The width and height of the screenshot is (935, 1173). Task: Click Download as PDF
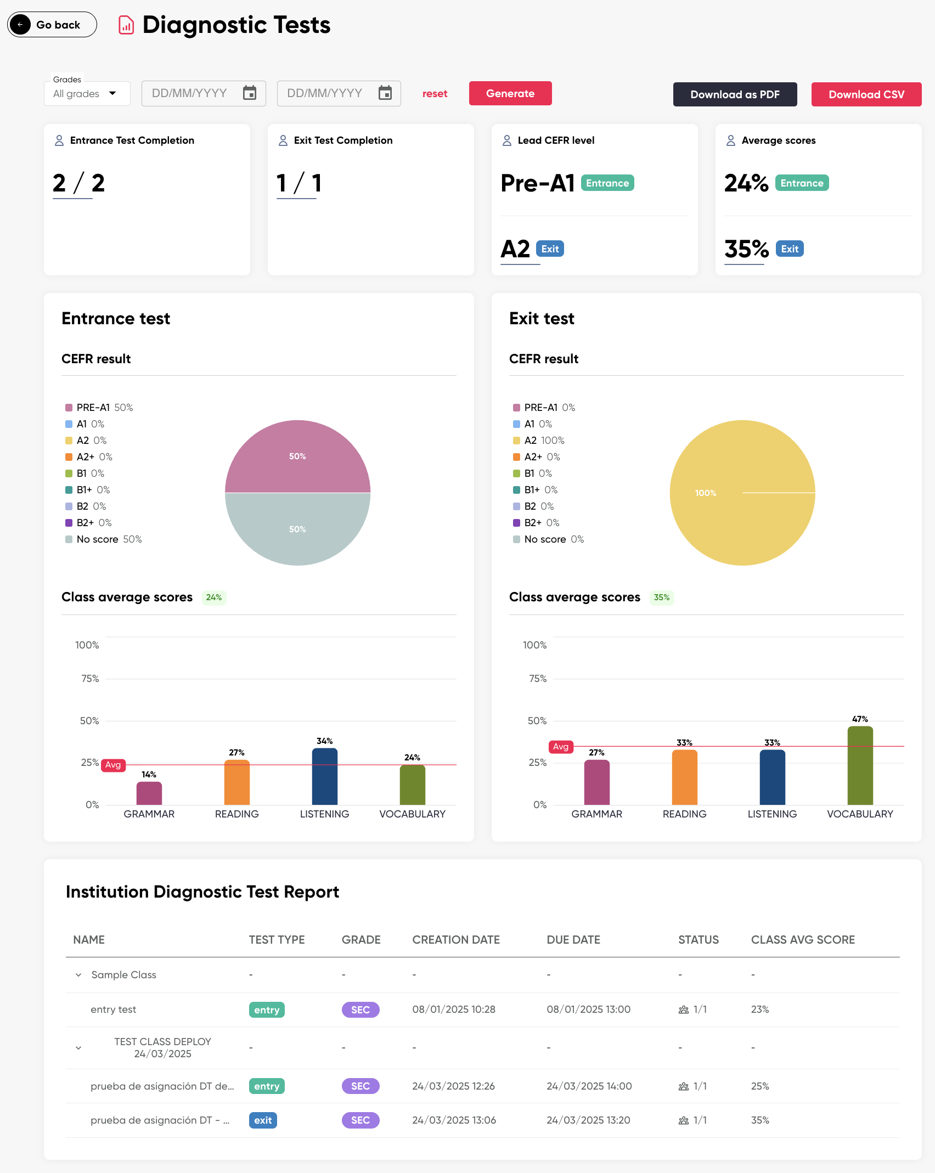point(735,94)
